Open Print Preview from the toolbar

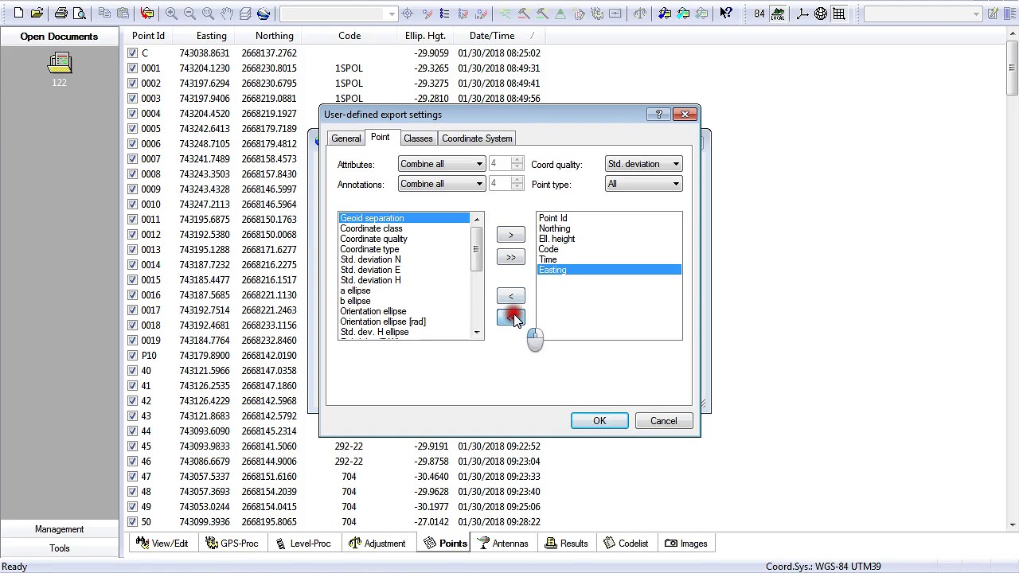click(x=80, y=14)
